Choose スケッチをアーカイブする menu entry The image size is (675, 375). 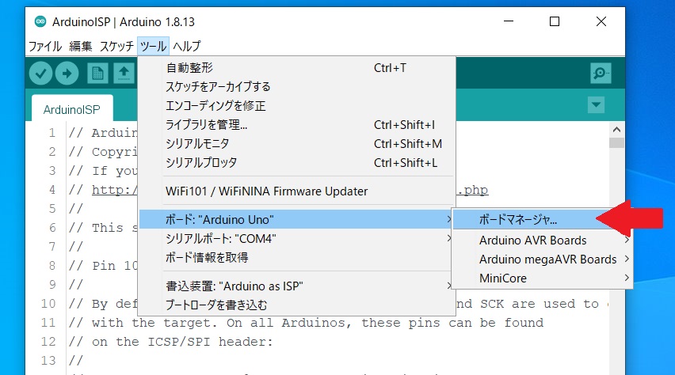(x=297, y=87)
